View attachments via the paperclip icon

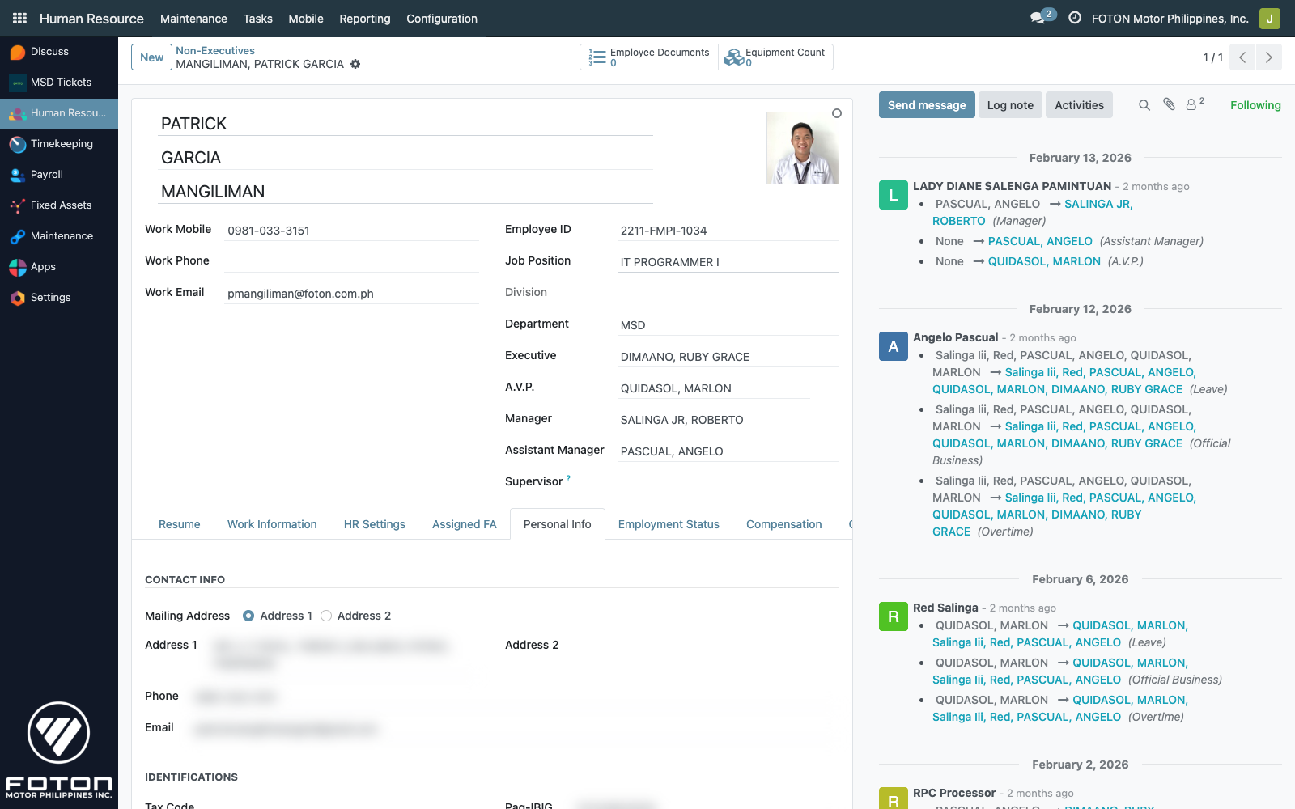tap(1169, 104)
